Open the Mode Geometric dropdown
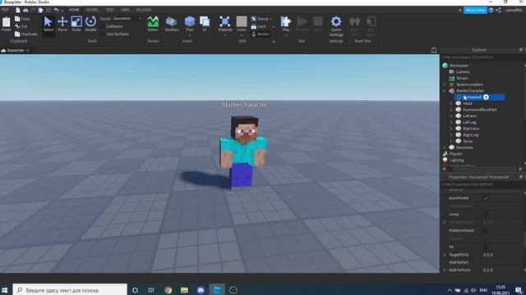This screenshot has width=526, height=295. [x=127, y=19]
